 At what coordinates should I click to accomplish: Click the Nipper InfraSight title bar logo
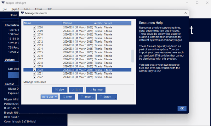pos(3,3)
